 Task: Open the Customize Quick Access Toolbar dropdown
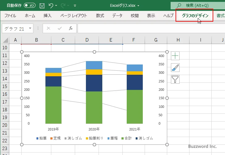(x=75, y=6)
